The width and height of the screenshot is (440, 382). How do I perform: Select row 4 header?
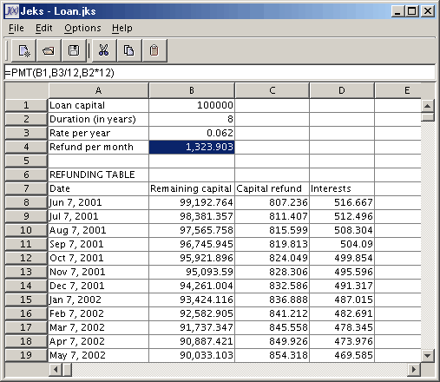click(26, 147)
